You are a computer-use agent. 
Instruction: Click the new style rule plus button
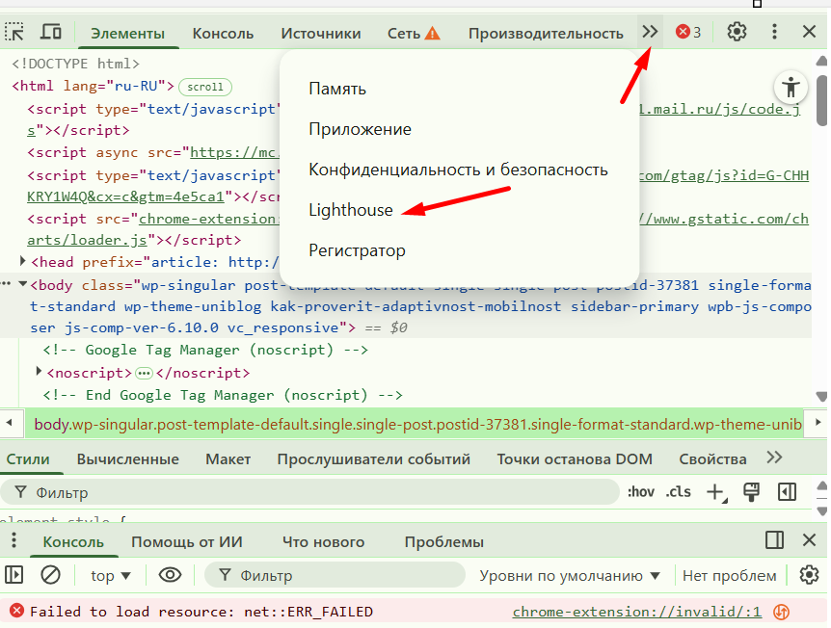[x=715, y=492]
